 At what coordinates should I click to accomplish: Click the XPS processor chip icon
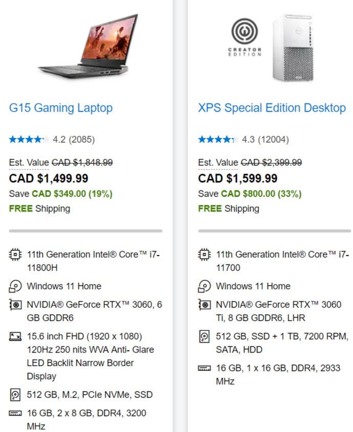tap(204, 254)
